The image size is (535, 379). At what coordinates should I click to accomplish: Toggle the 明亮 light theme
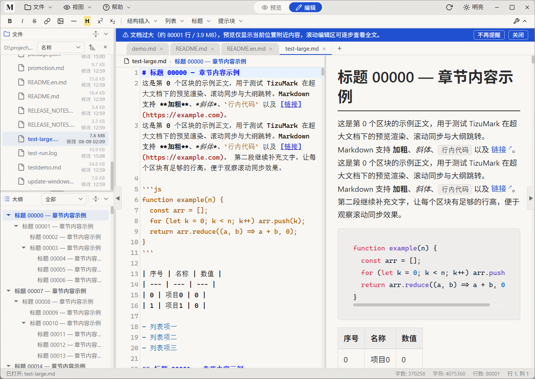(473, 7)
